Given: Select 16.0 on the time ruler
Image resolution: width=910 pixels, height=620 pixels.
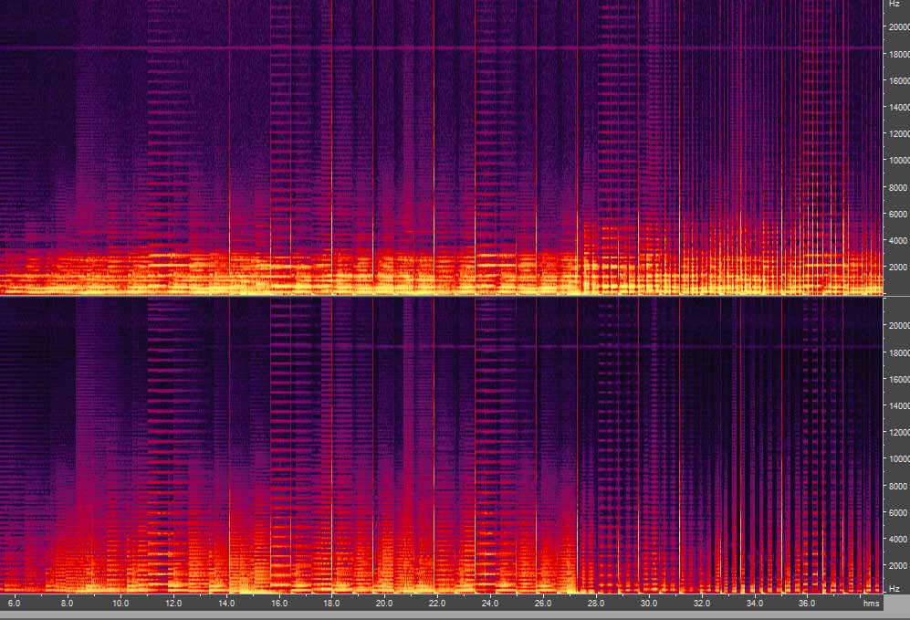Looking at the screenshot, I should (279, 604).
